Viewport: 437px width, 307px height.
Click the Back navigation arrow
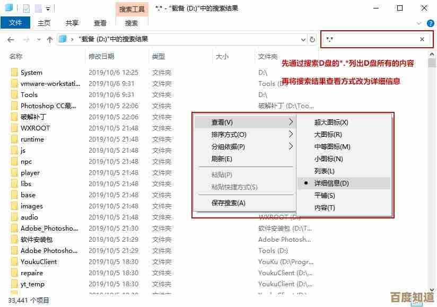[11, 39]
